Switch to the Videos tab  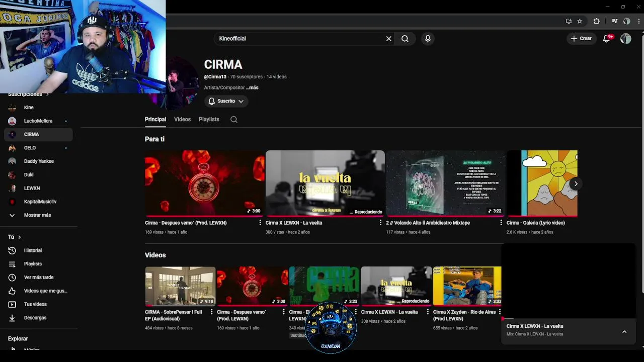182,119
